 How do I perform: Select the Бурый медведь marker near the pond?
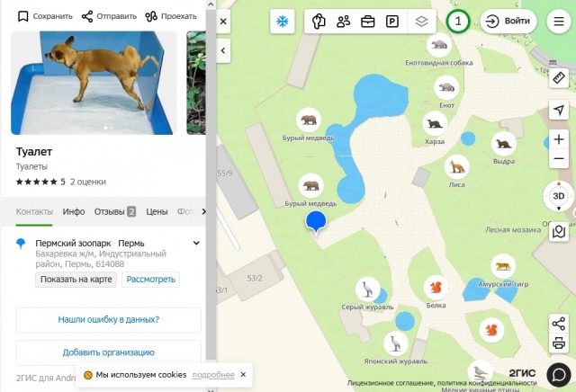pyautogui.click(x=309, y=120)
